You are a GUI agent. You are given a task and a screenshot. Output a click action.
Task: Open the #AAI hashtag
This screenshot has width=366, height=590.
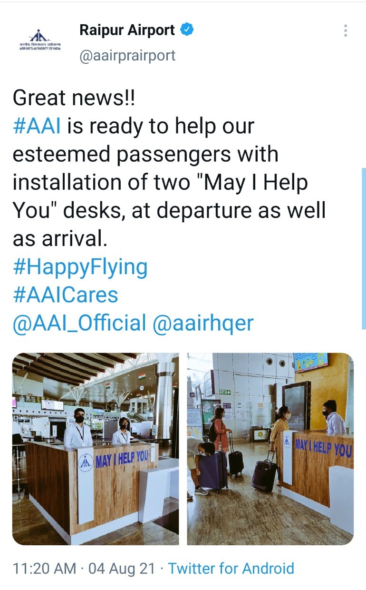pos(37,127)
